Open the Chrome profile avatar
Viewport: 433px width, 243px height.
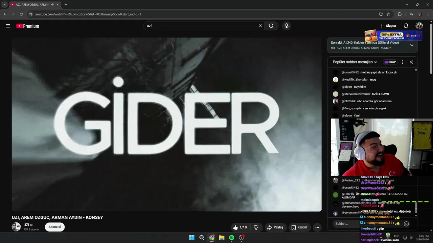420,14
